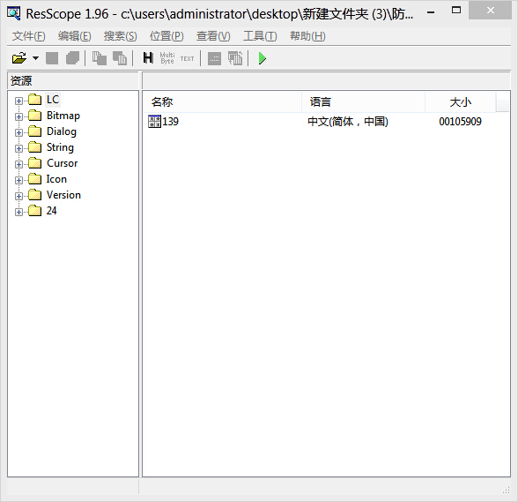This screenshot has width=518, height=502.
Task: Click the save single-disk toolbar icon
Action: click(52, 58)
